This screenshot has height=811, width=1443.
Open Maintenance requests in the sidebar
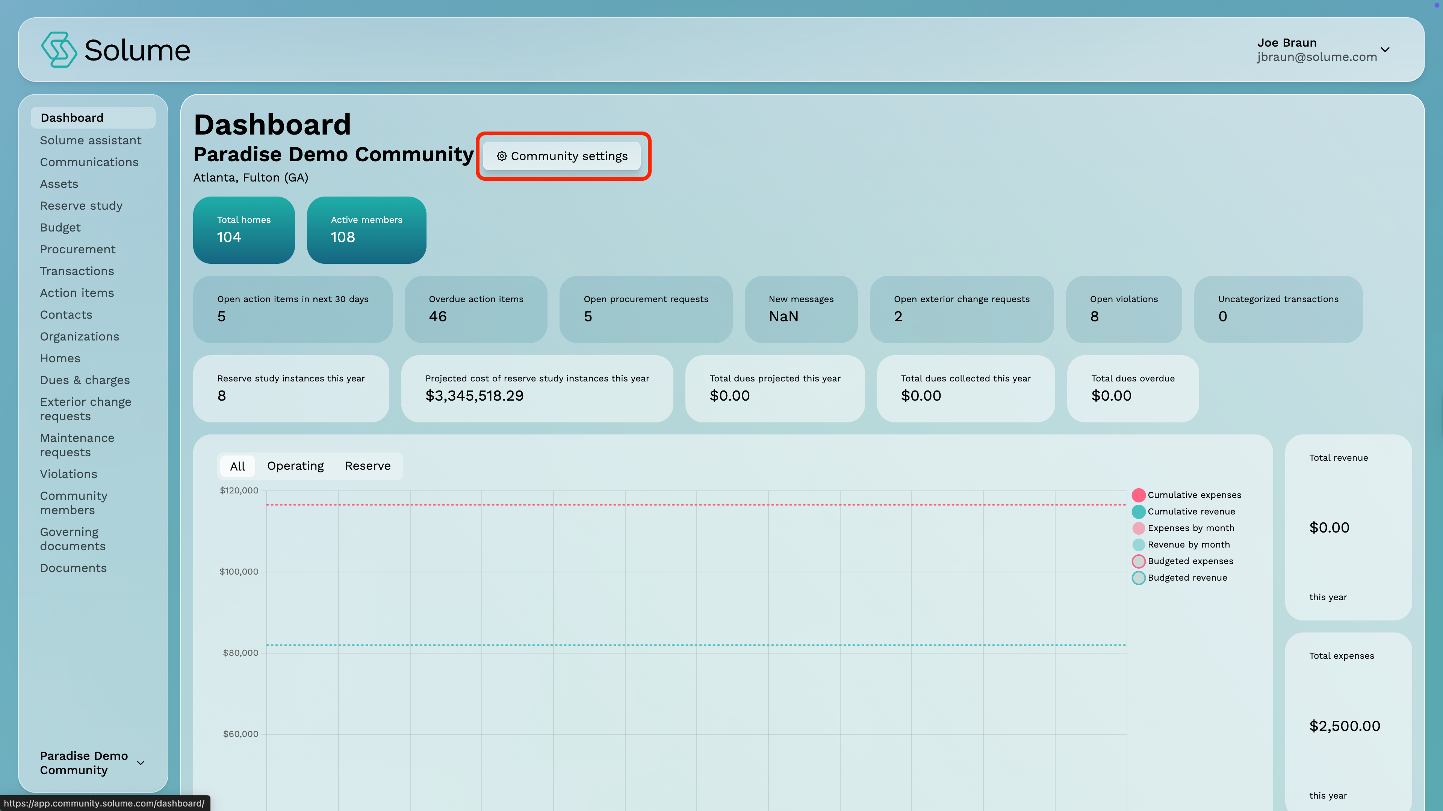pyautogui.click(x=77, y=445)
